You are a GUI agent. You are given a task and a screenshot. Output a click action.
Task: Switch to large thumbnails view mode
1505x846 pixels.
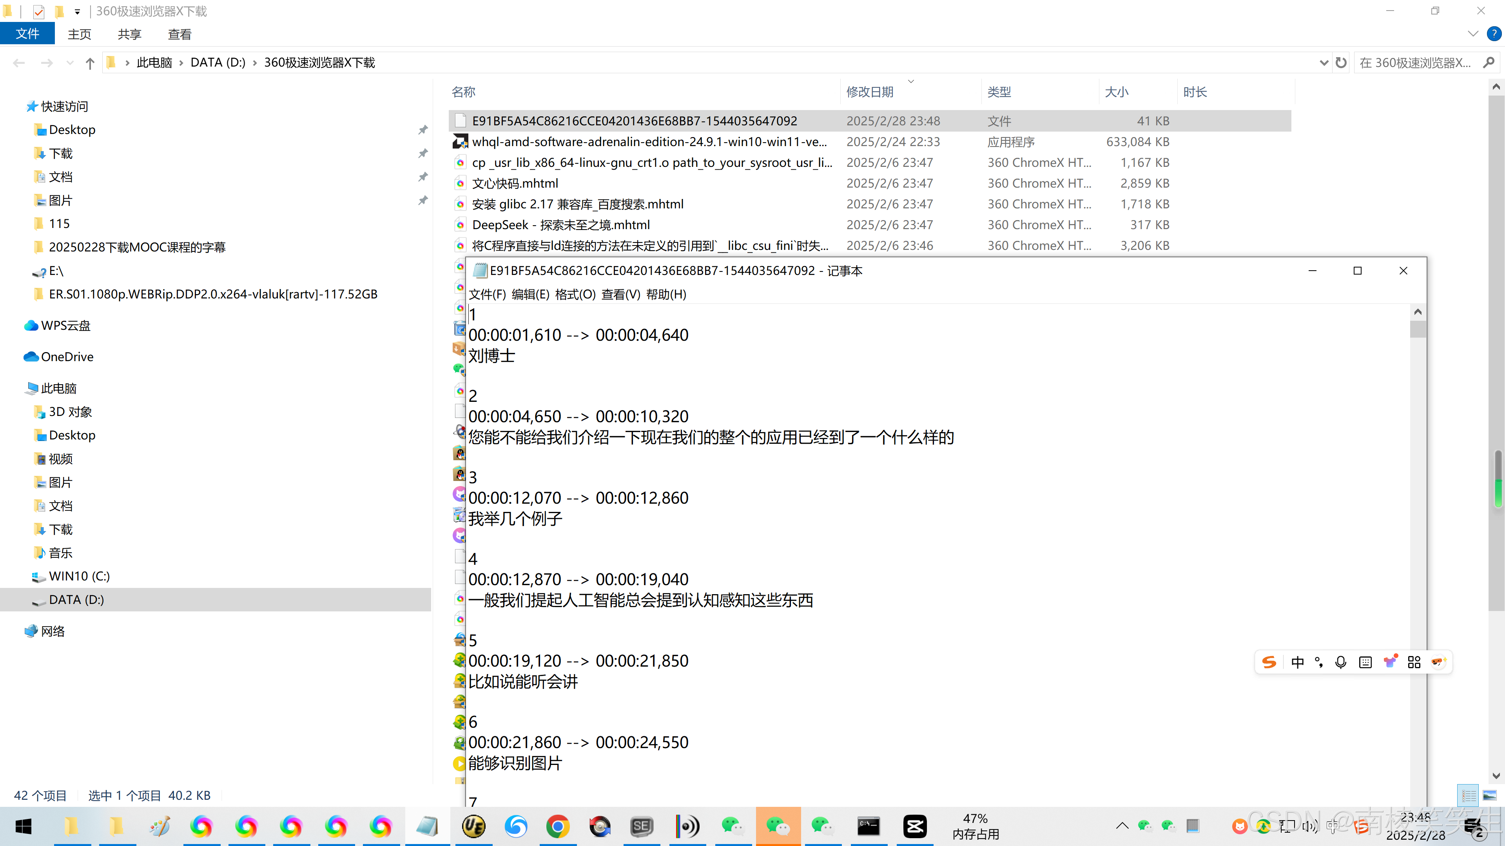click(1490, 795)
